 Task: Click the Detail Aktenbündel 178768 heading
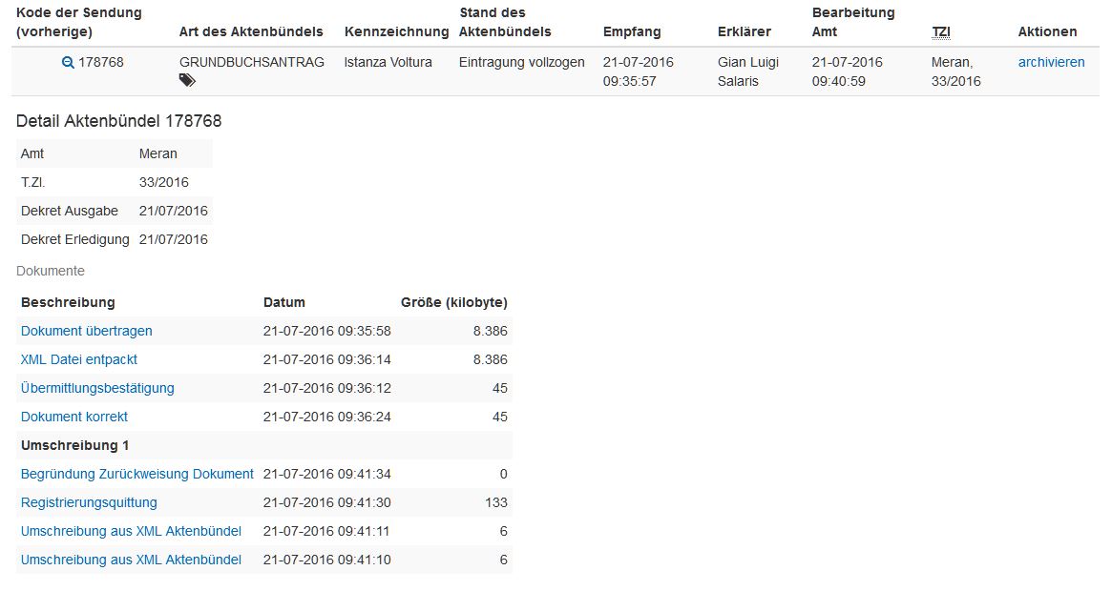[119, 121]
